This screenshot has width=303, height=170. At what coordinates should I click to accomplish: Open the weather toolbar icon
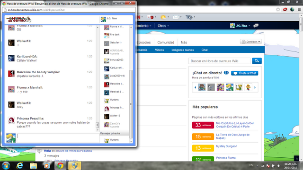tap(163, 17)
